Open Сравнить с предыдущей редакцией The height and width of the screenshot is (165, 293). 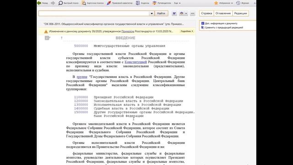point(224,27)
